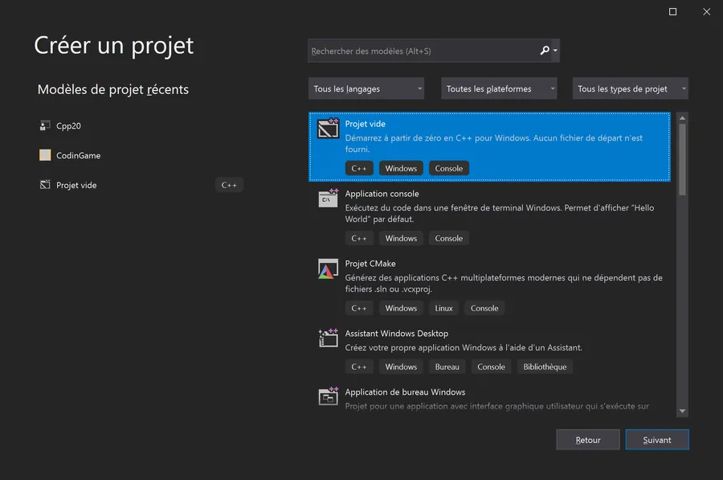Select the CodinGame recent template

(79, 155)
